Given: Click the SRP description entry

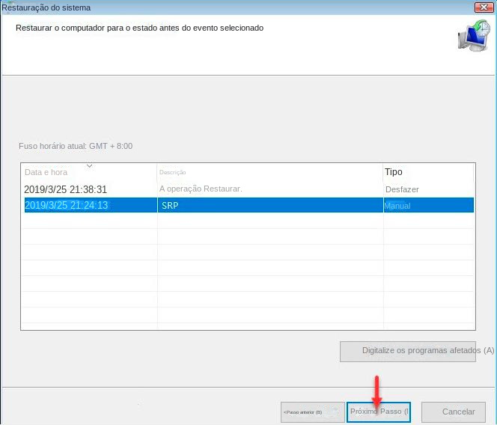Looking at the screenshot, I should pos(170,205).
